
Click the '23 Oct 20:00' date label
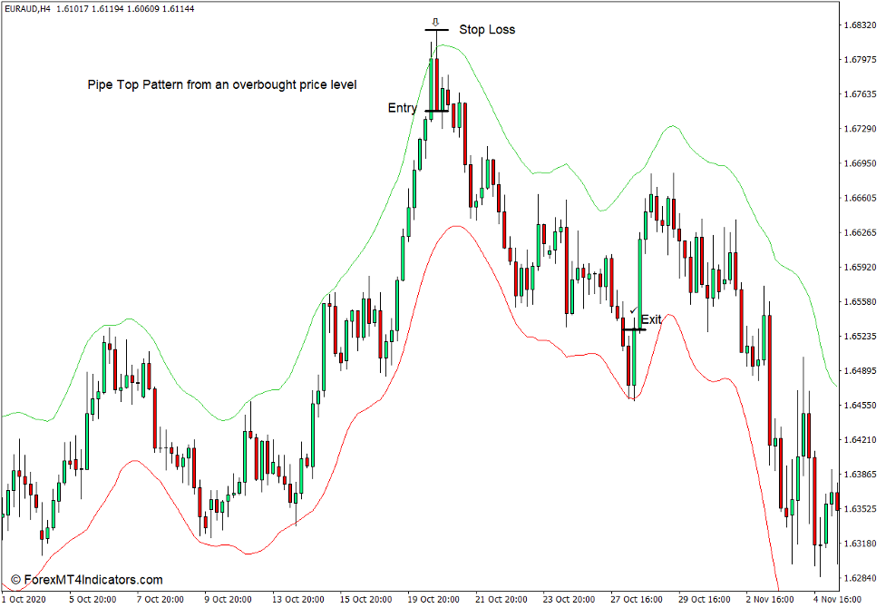click(569, 599)
